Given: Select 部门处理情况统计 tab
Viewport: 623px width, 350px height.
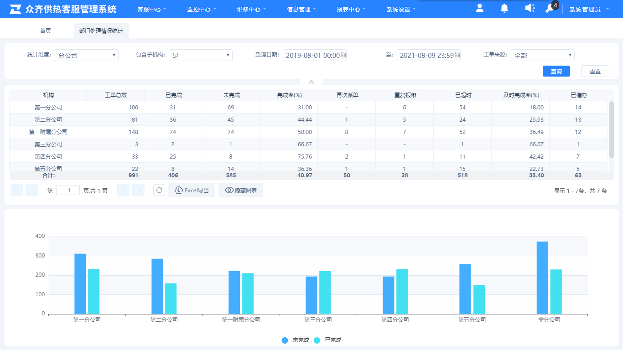Looking at the screenshot, I should tap(101, 31).
